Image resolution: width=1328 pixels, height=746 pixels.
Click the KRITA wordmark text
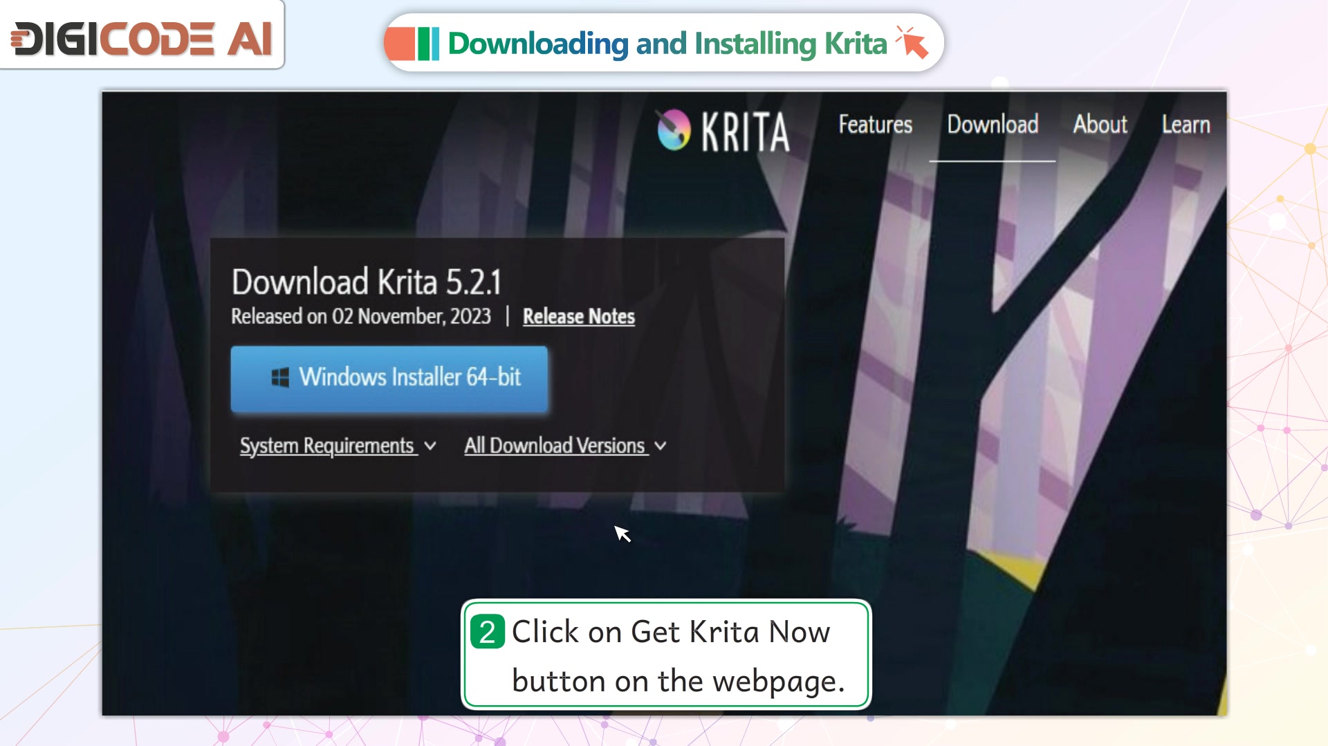tap(746, 131)
